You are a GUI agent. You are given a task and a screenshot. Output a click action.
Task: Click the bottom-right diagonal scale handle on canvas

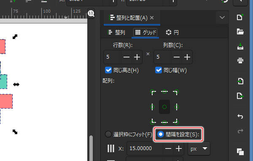coord(15,132)
